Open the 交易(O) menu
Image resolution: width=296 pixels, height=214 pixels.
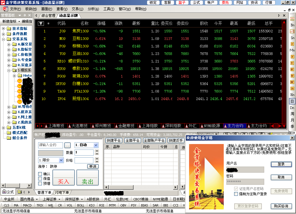77,9
